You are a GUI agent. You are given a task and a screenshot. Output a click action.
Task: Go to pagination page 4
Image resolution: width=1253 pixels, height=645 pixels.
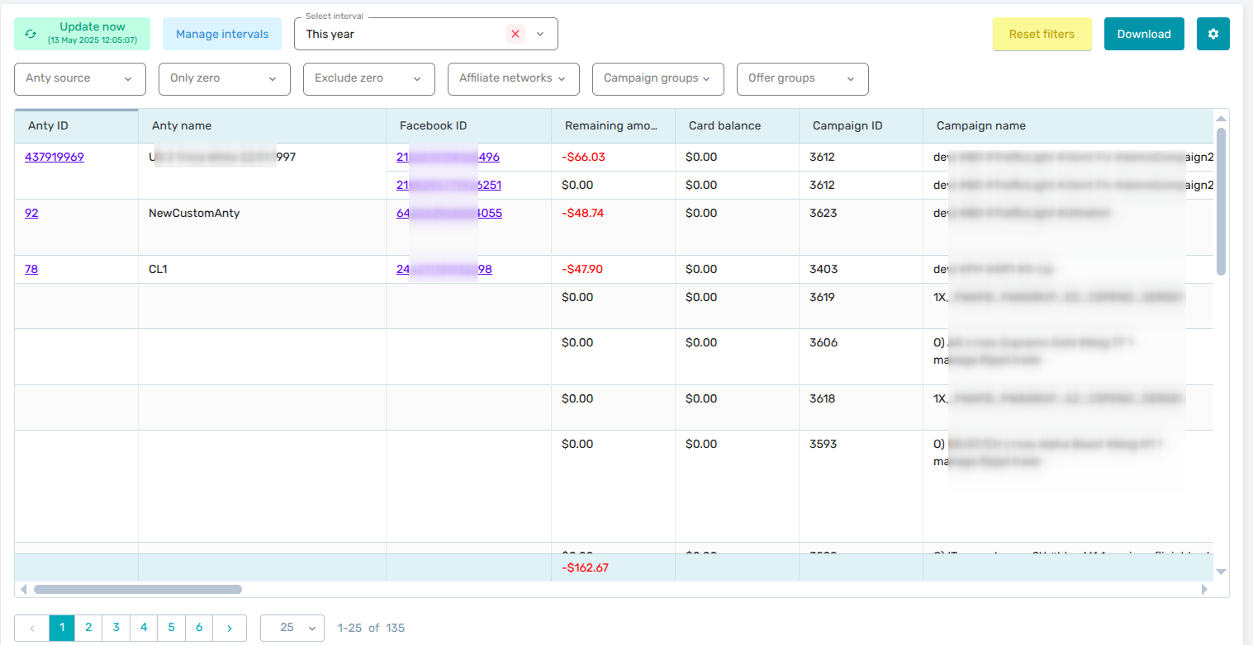tap(144, 628)
